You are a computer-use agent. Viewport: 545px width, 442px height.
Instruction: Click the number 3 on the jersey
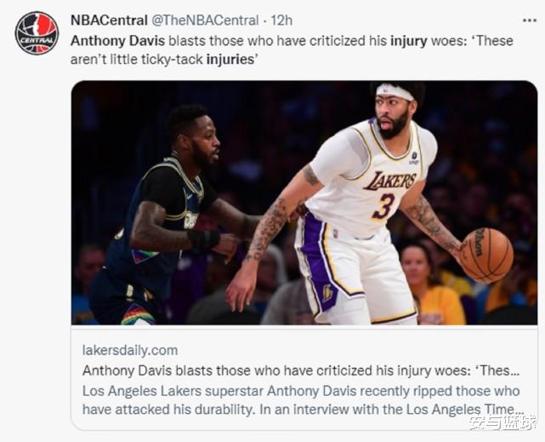click(383, 206)
